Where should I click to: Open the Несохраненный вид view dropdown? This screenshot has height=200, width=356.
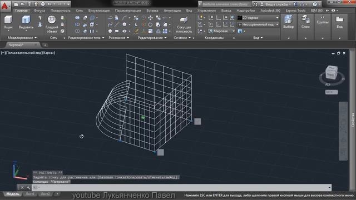tap(258, 24)
